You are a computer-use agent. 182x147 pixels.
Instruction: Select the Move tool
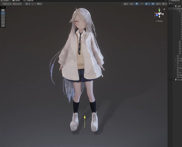3,13
